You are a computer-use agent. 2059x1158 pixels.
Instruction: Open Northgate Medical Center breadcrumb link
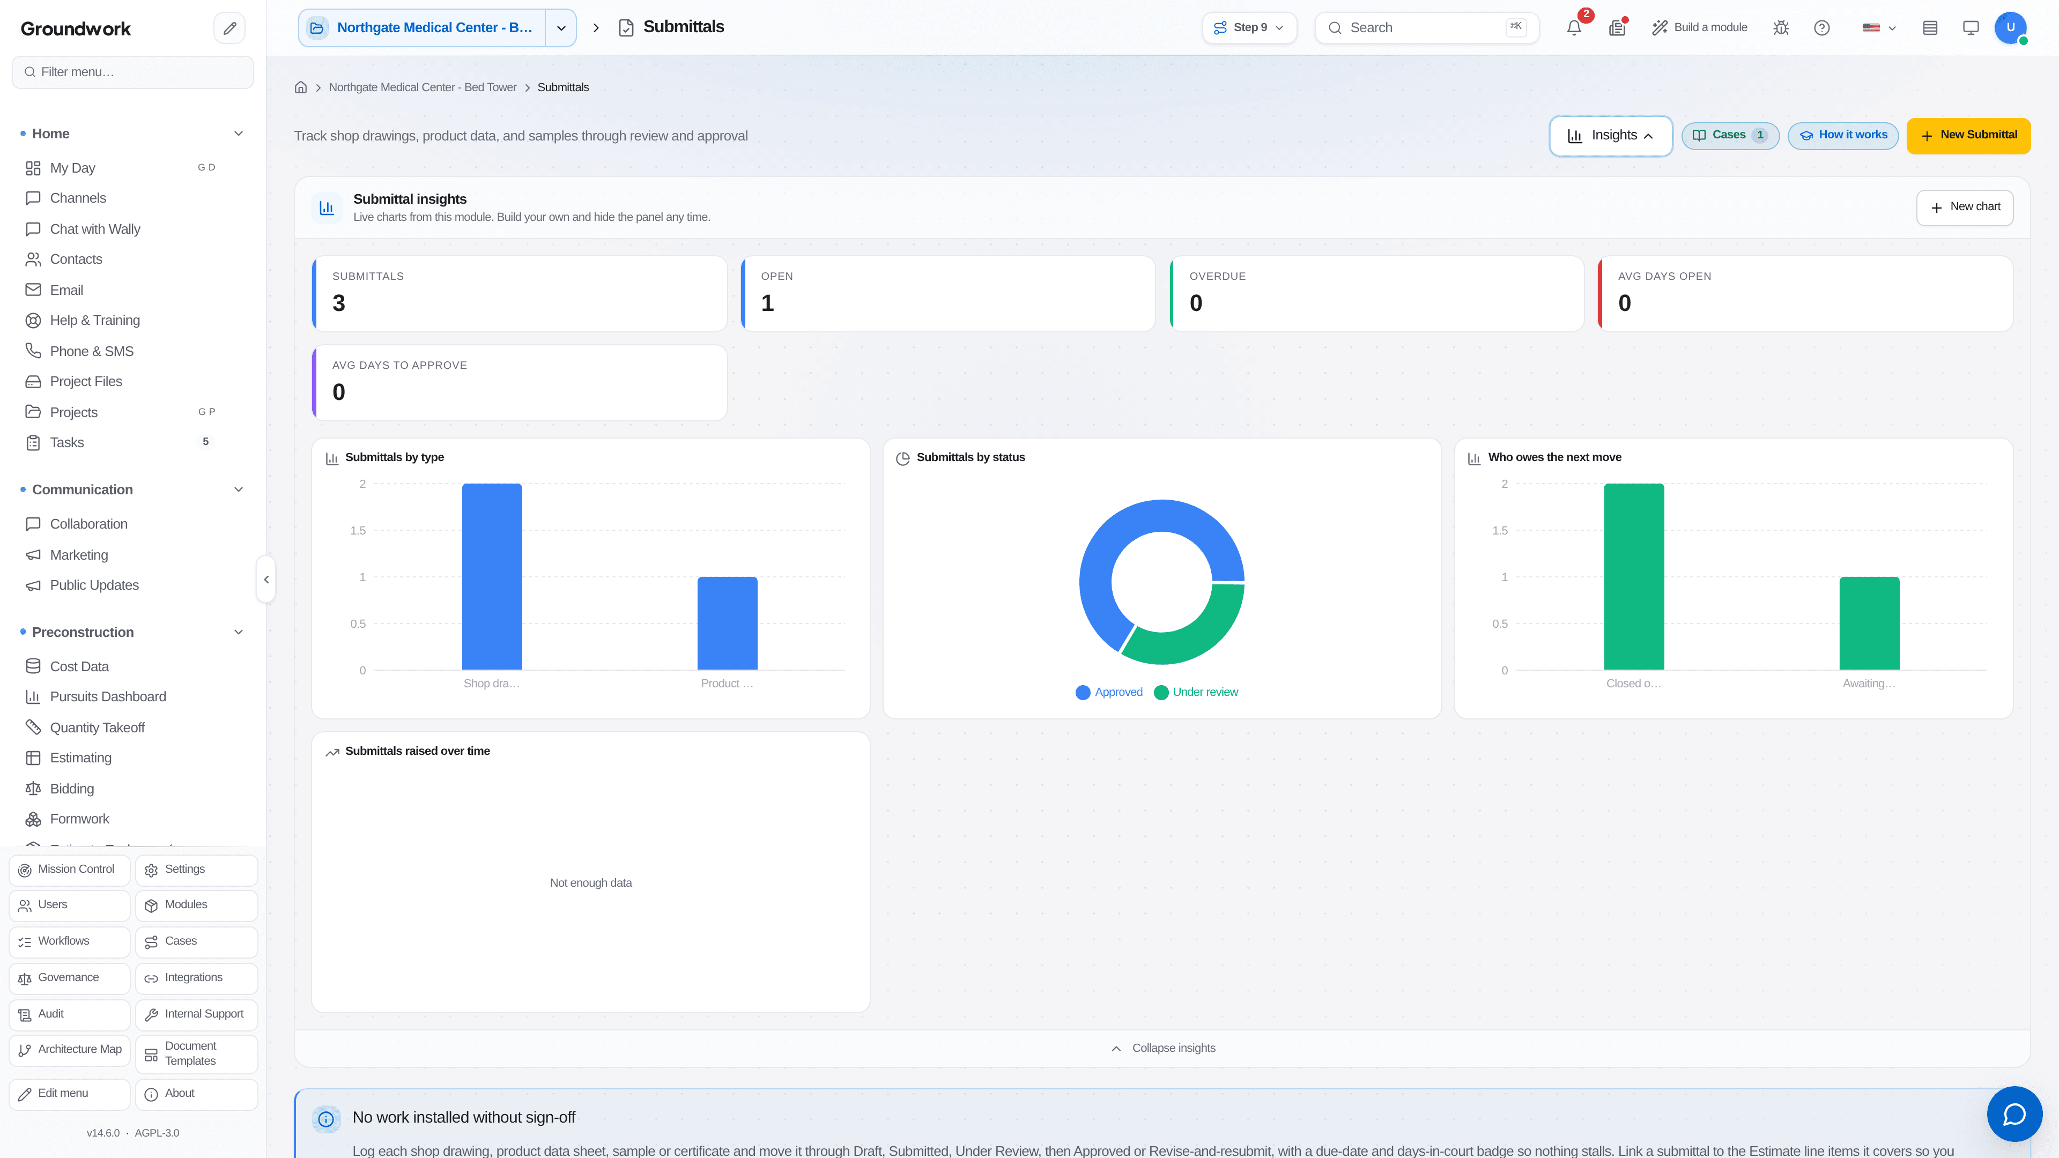(x=423, y=87)
